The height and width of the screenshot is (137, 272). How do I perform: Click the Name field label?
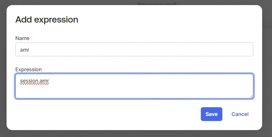coord(22,38)
